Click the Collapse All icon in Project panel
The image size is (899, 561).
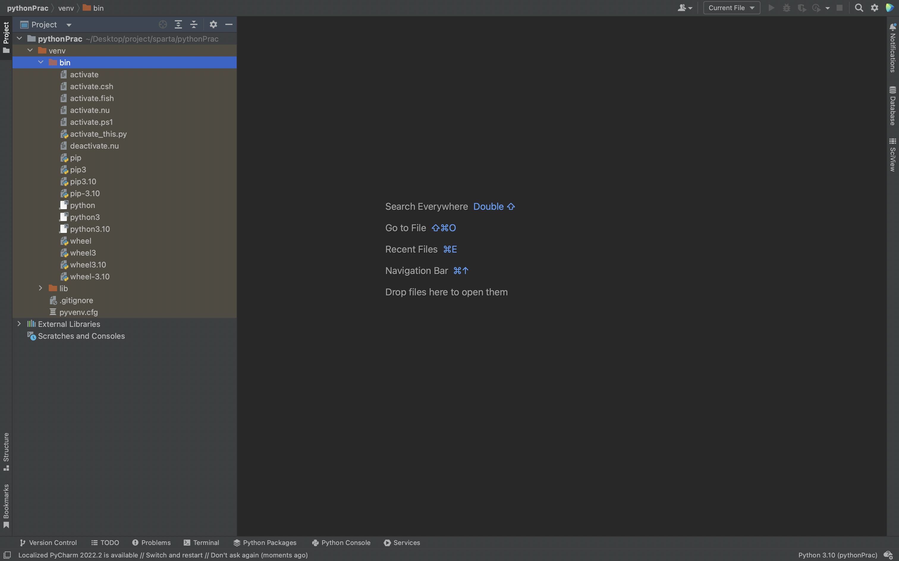pos(194,24)
